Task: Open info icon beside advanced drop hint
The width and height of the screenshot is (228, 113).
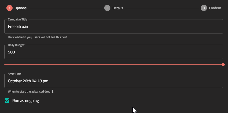Action: coord(53,92)
